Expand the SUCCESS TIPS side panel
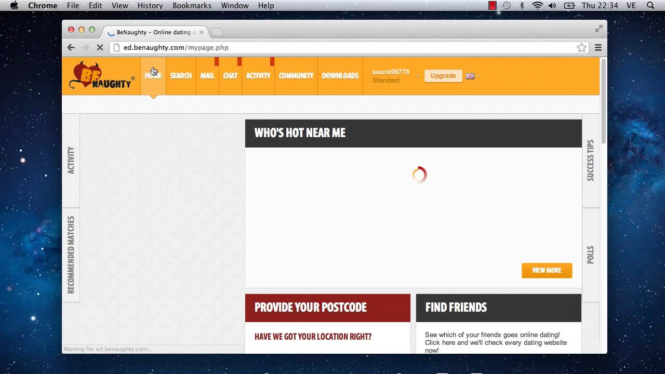 pos(590,161)
